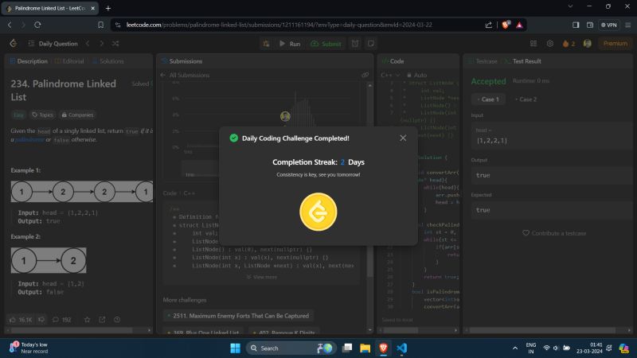This screenshot has height=358, width=637.
Task: Reload the page
Action: point(37,25)
